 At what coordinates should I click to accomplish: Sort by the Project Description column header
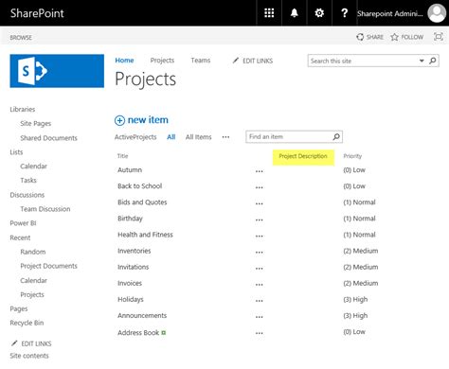303,156
